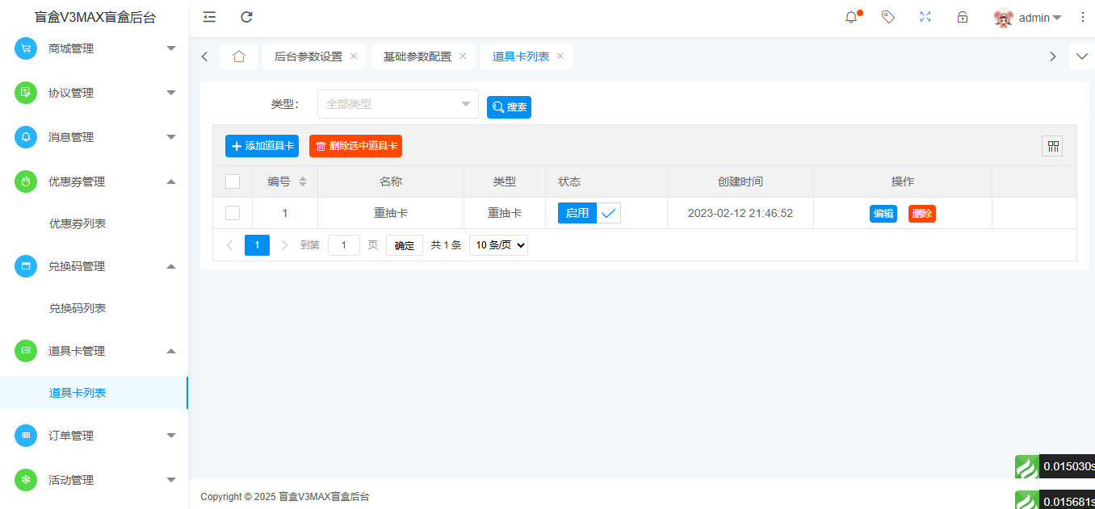Image resolution: width=1095 pixels, height=509 pixels.
Task: Check the row 1 重抽卡 checkbox
Action: [x=233, y=213]
